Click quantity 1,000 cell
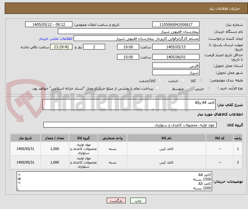Viewport: 248px width, 209px height. [54, 162]
